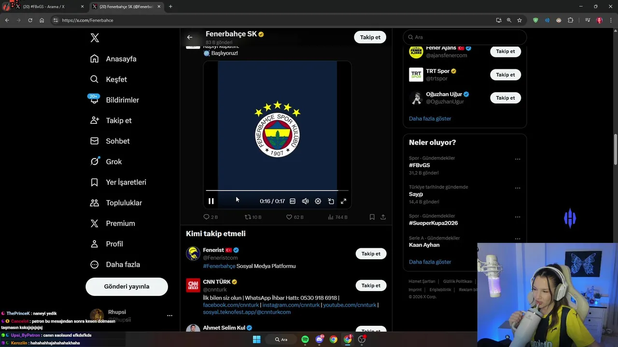
Task: Go back with the profile back arrow
Action: point(190,37)
